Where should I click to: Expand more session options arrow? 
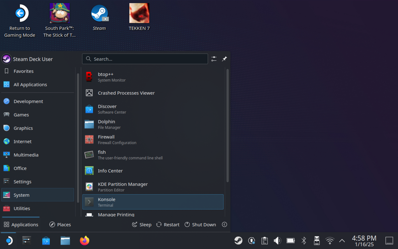[225, 224]
